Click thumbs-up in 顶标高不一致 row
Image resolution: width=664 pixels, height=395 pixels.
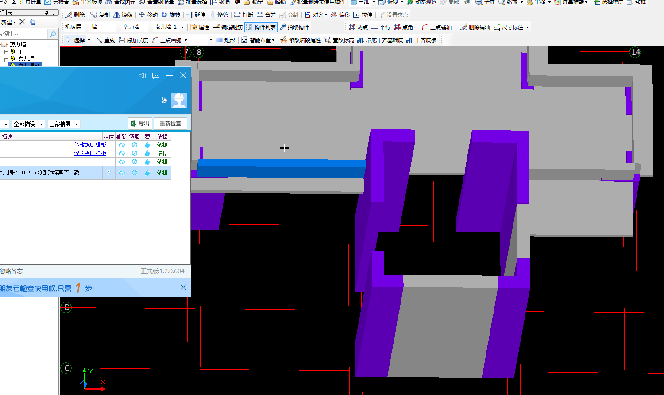coord(147,173)
